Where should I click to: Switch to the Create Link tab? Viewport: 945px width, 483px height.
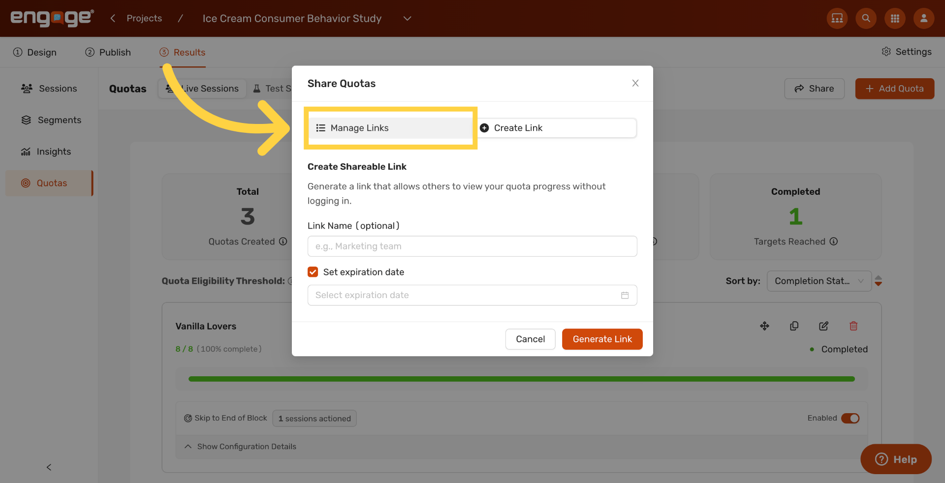click(x=556, y=128)
